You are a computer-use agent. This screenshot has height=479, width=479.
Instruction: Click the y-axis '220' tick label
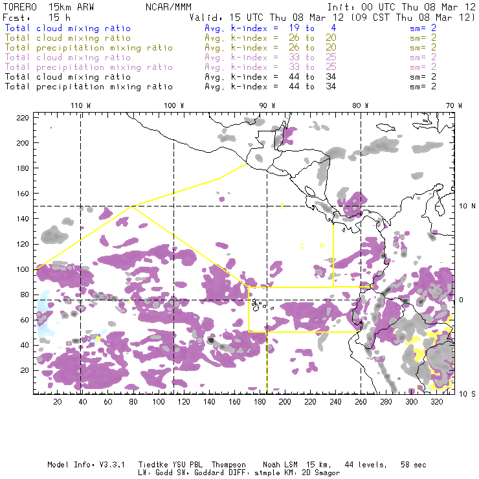pyautogui.click(x=23, y=118)
